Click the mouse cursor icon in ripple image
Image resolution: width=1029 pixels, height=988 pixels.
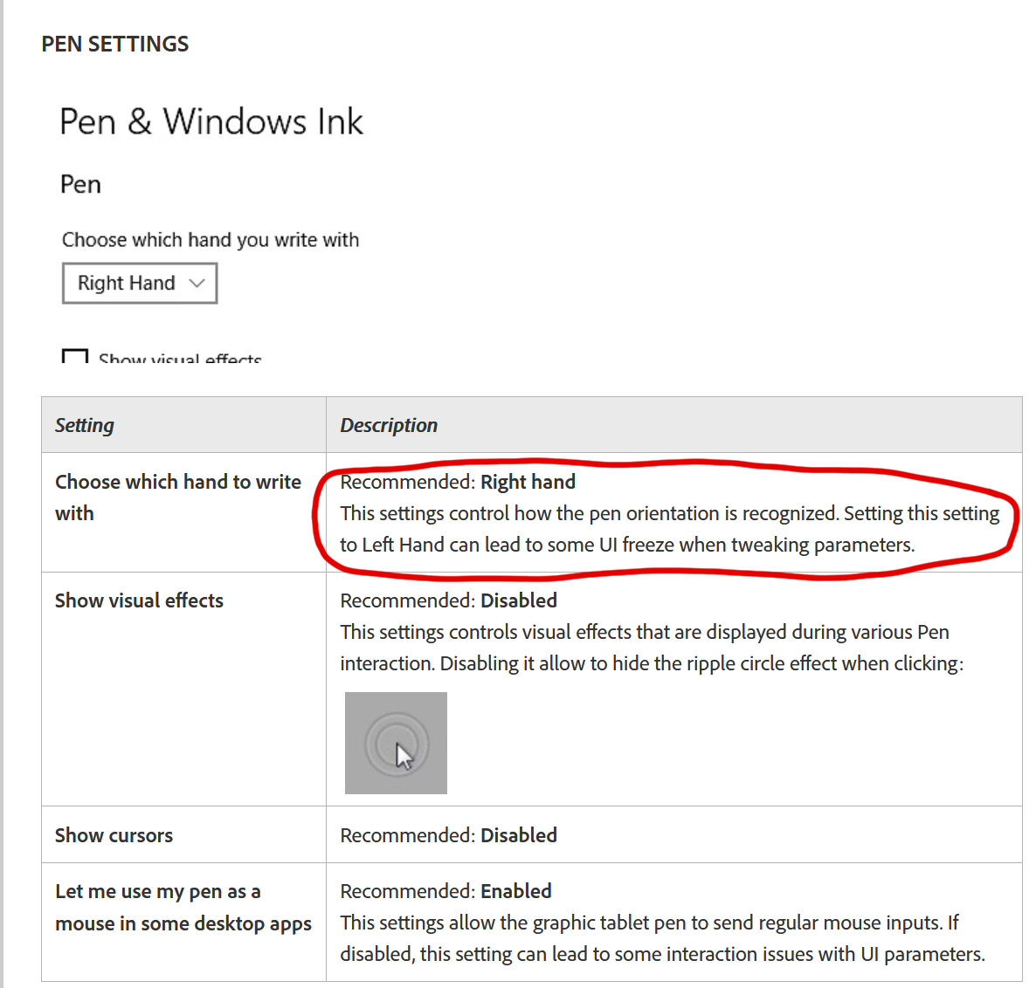point(404,755)
